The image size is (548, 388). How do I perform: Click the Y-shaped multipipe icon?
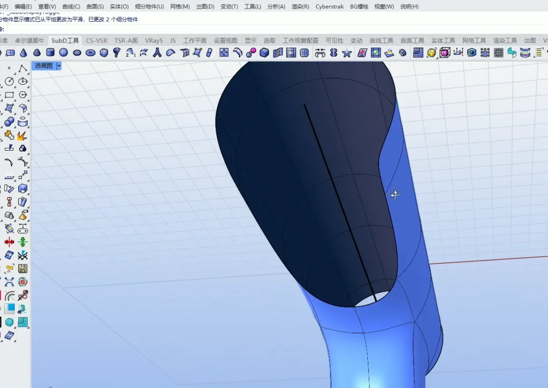coord(157,53)
